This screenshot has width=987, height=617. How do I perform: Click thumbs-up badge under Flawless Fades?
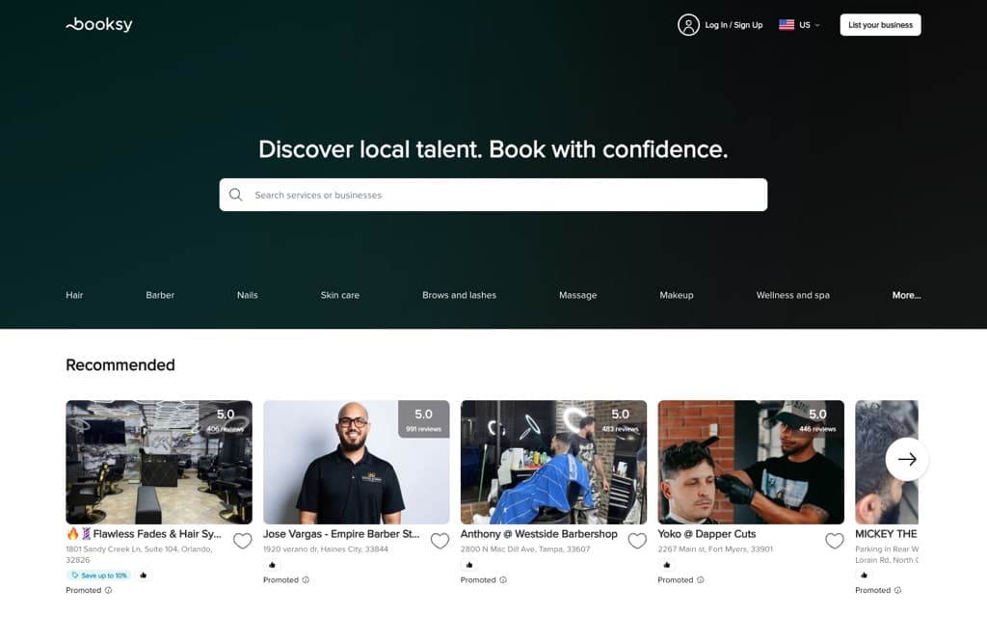click(144, 575)
